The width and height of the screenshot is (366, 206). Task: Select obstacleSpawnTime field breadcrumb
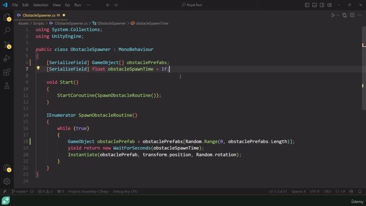point(152,23)
